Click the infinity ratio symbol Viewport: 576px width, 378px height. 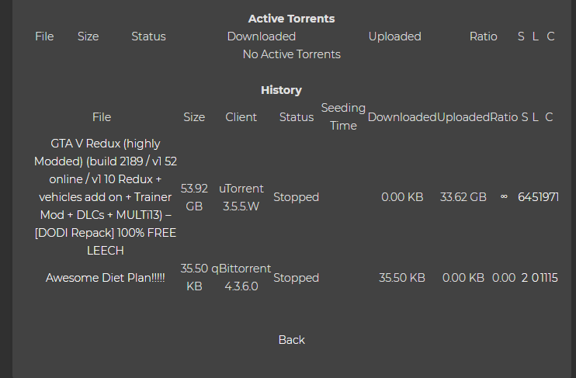click(x=504, y=197)
